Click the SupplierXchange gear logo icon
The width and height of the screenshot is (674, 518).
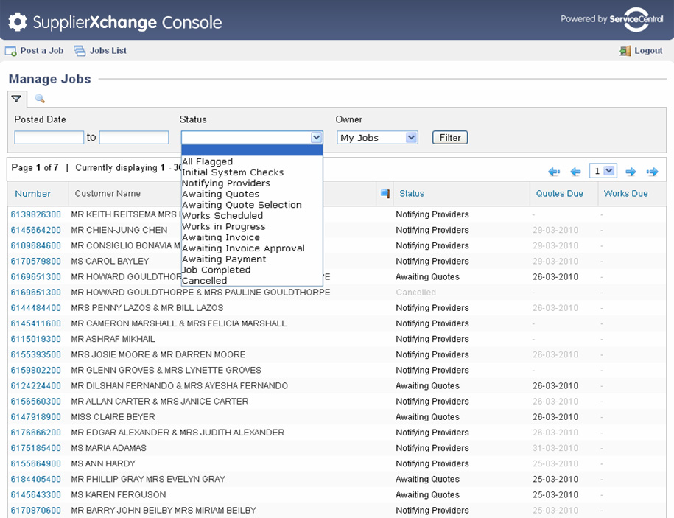coord(18,21)
